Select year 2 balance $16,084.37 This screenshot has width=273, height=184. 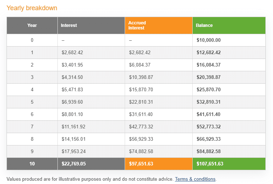[208, 65]
